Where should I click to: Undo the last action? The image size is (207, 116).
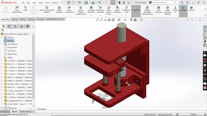click(100, 2)
